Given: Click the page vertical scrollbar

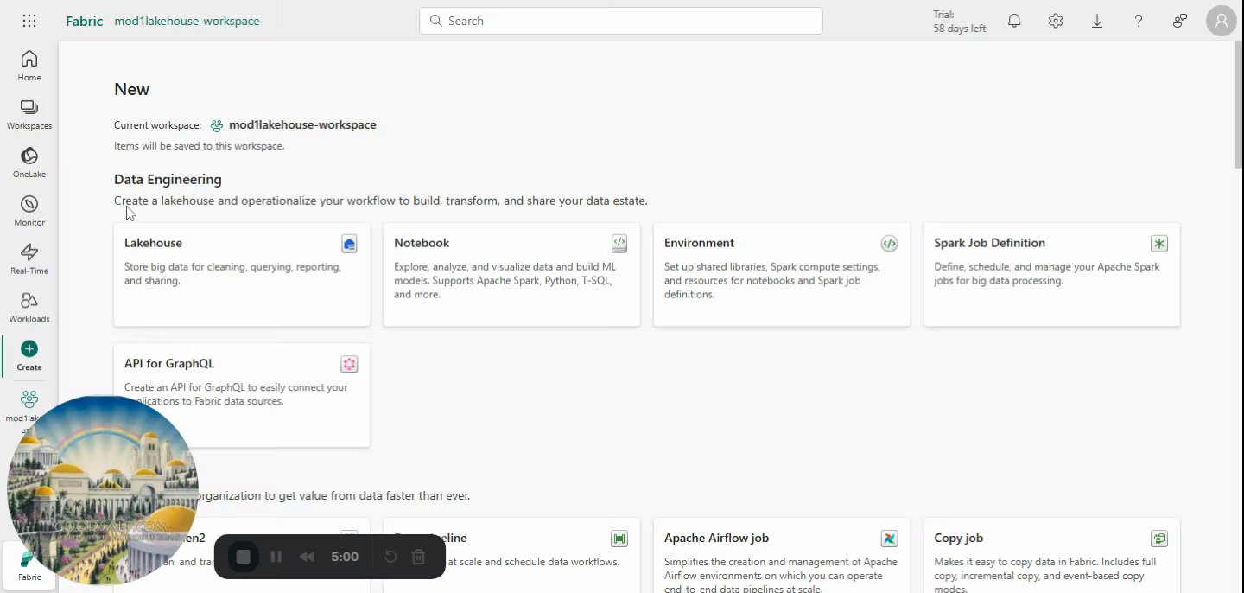Looking at the screenshot, I should (1239, 104).
